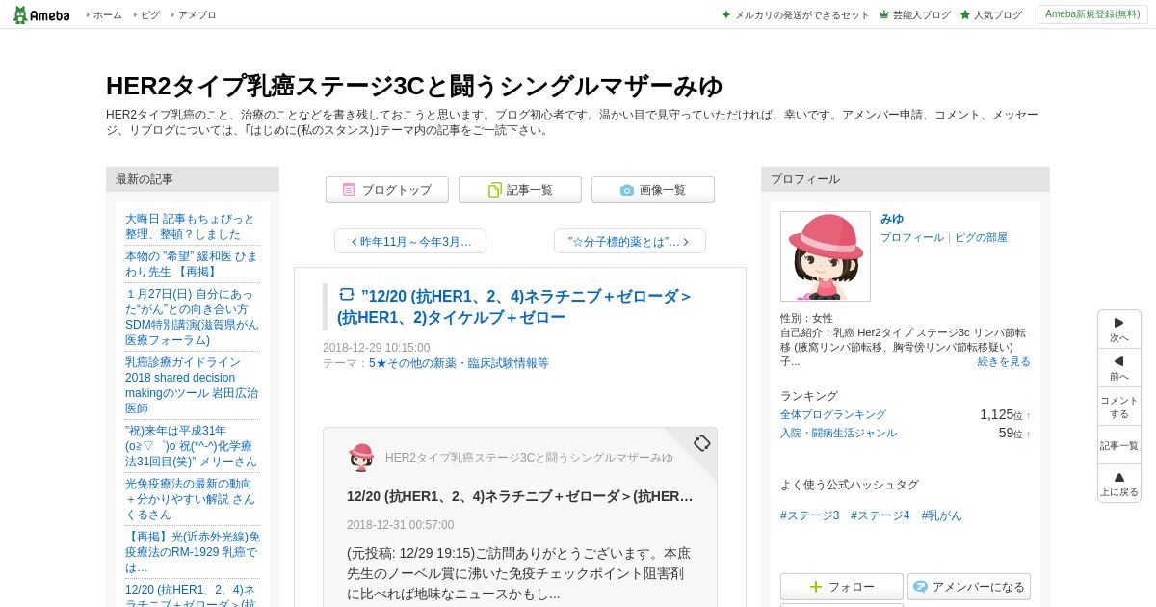
Task: Click the small avatar in reblog card
Action: pos(361,458)
